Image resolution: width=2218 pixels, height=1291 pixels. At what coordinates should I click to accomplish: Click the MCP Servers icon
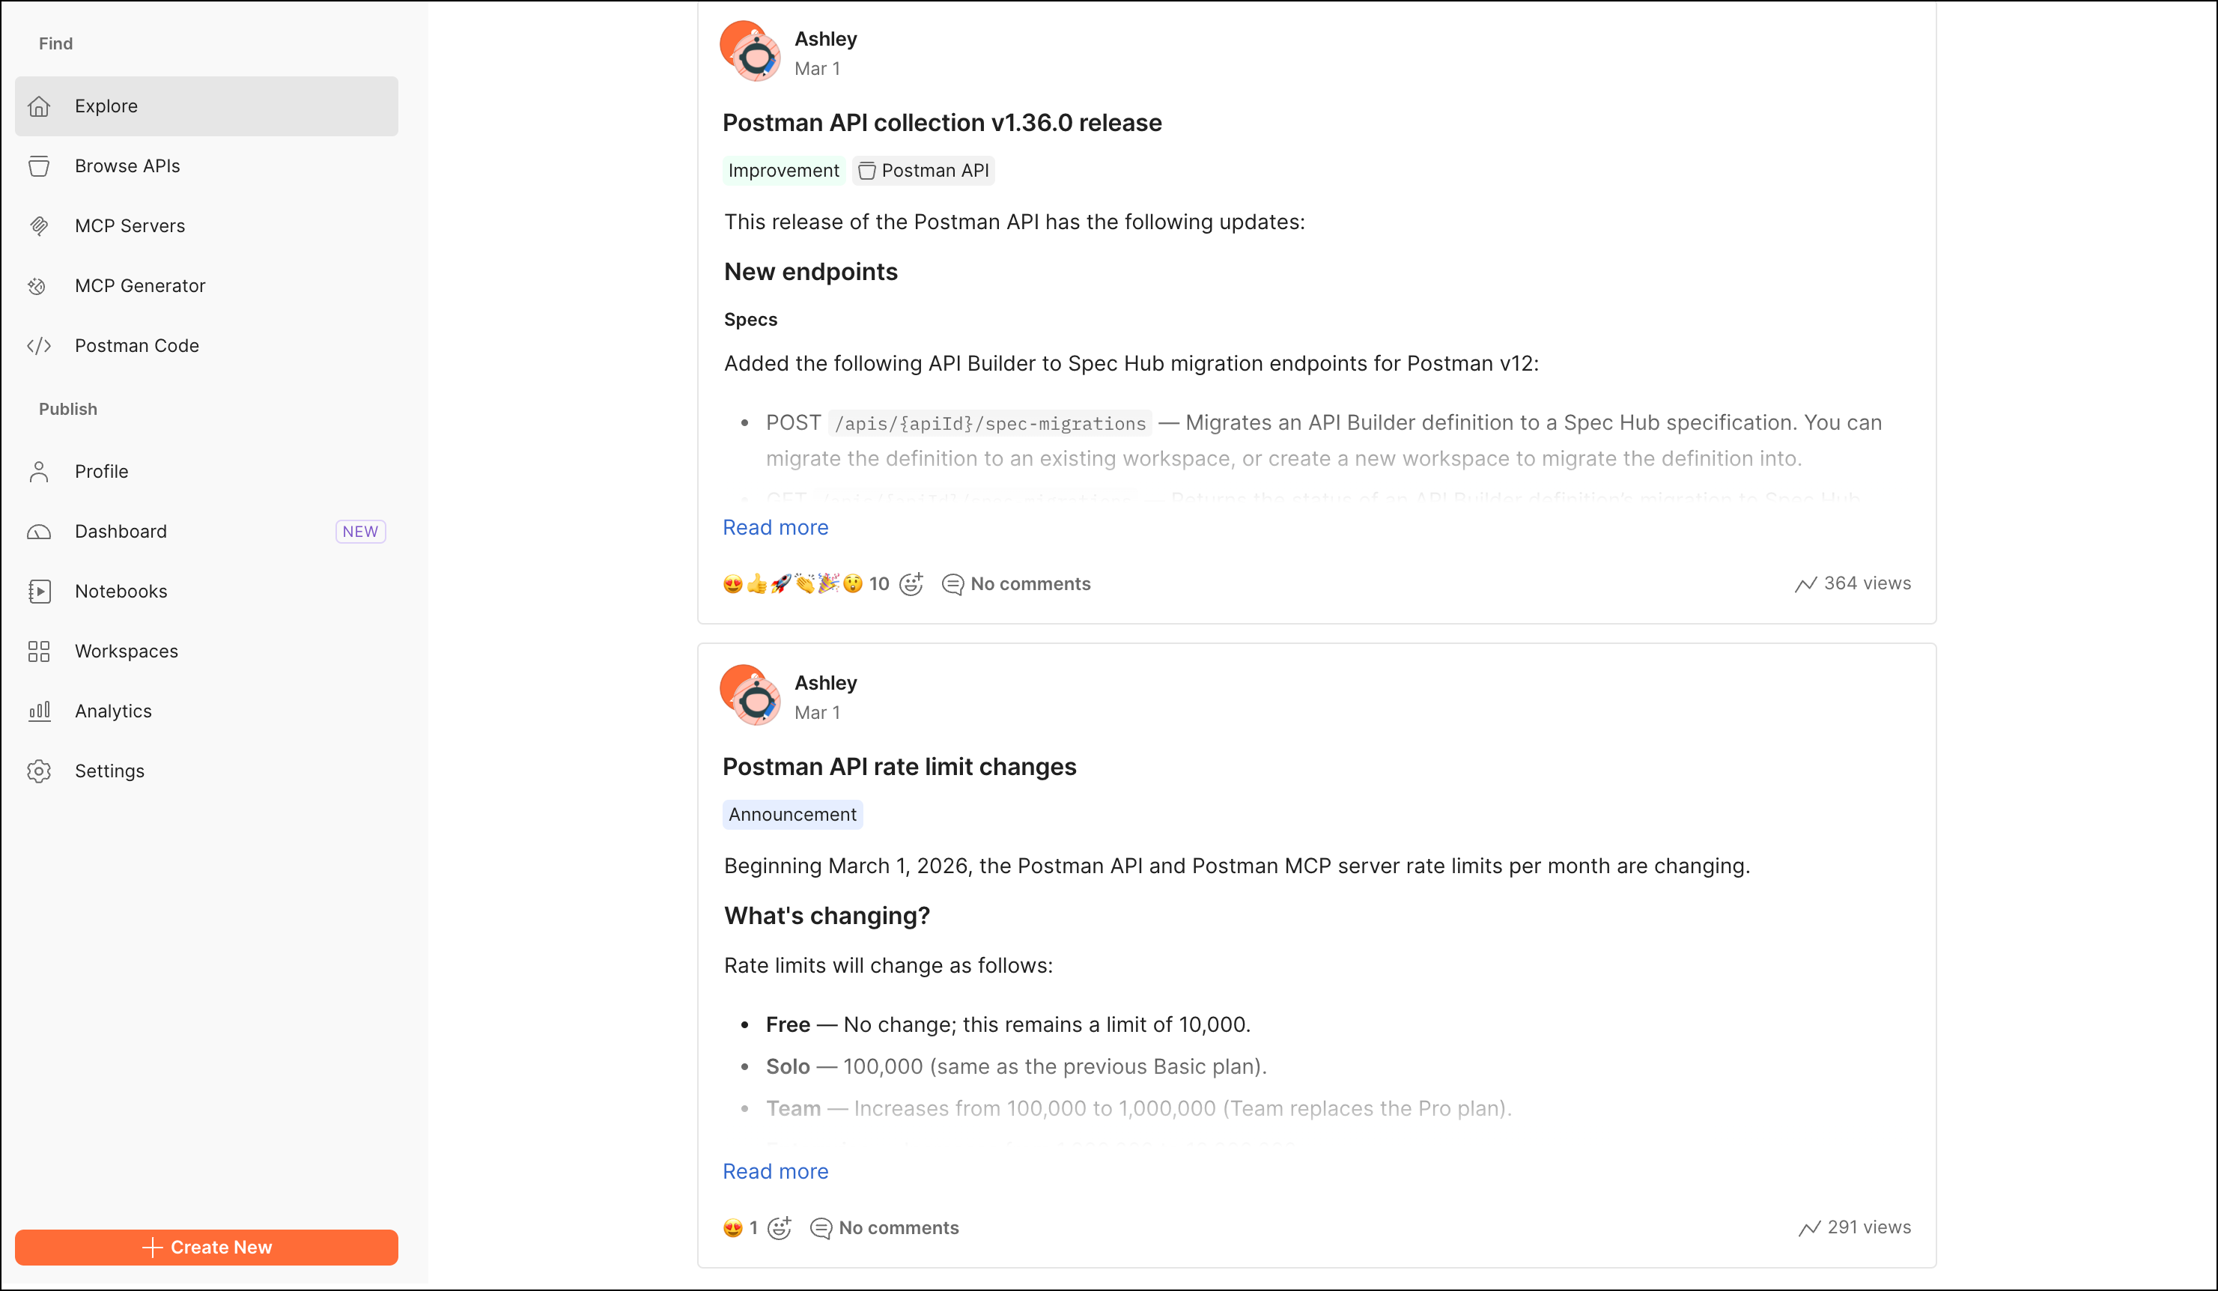click(39, 226)
